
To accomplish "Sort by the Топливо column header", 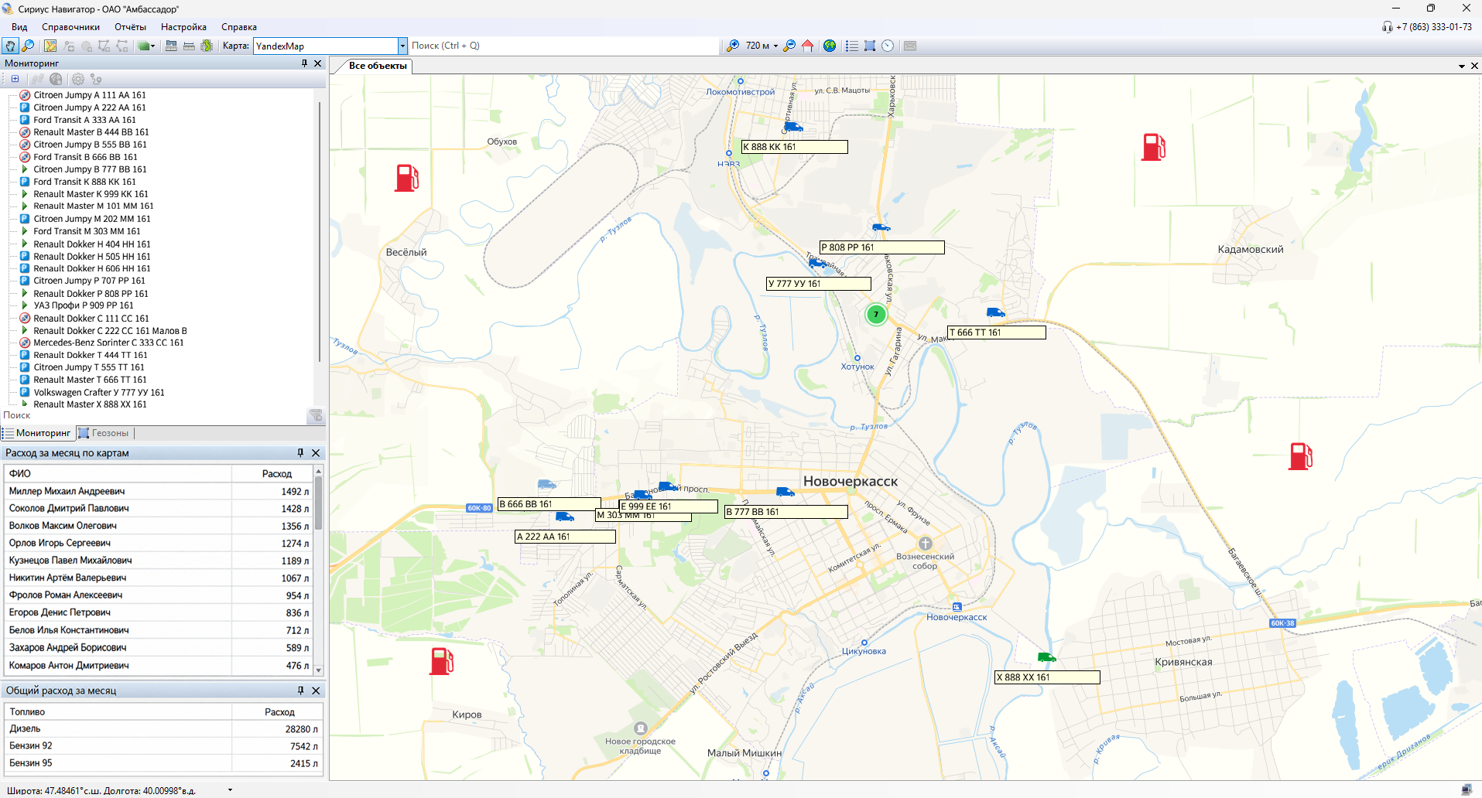I will pyautogui.click(x=118, y=711).
